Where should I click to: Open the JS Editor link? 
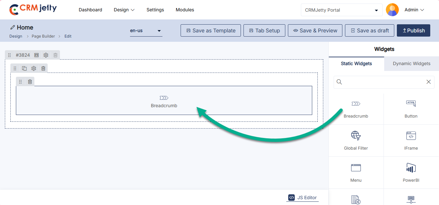[303, 198]
